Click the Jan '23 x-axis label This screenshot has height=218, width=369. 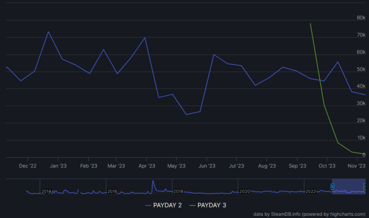pos(58,166)
